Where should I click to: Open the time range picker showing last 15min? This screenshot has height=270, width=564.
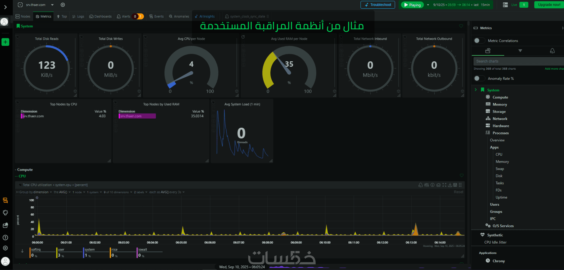click(462, 5)
